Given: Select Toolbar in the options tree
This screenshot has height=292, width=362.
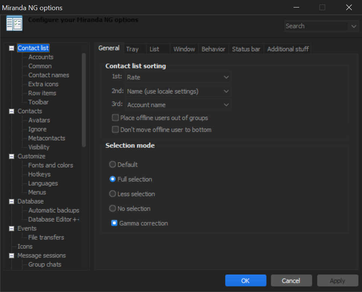Looking at the screenshot, I should (38, 102).
